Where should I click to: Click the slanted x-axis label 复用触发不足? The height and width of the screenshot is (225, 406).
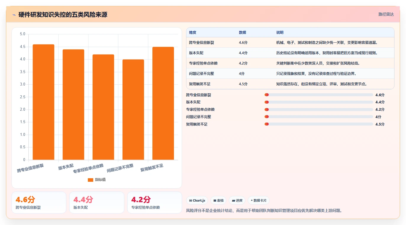coord(152,168)
